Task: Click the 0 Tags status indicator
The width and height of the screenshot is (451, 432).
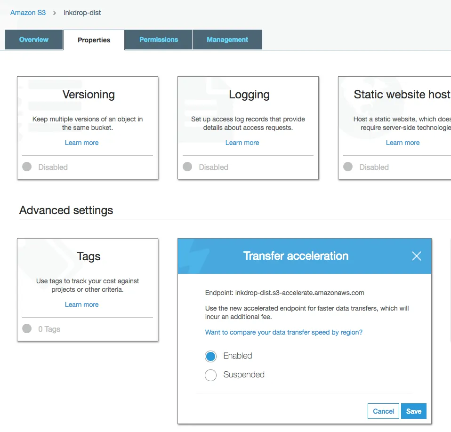Action: point(27,328)
